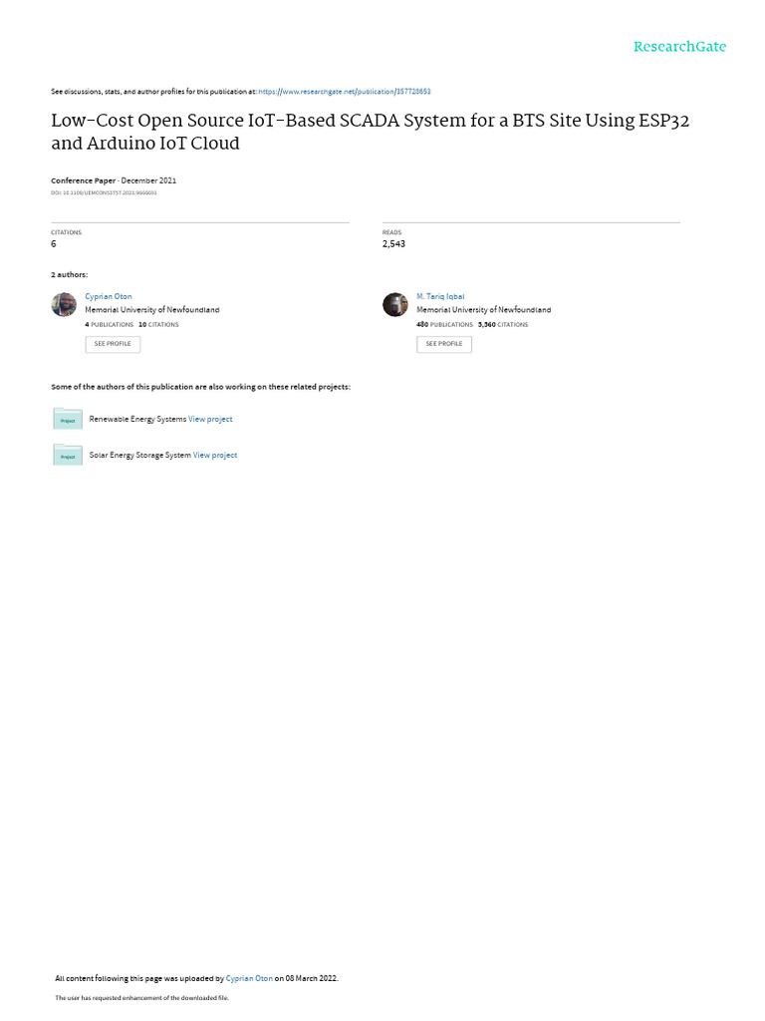The height and width of the screenshot is (1021, 765).
Task: Open Cyprian Oton author name link
Action: point(108,296)
